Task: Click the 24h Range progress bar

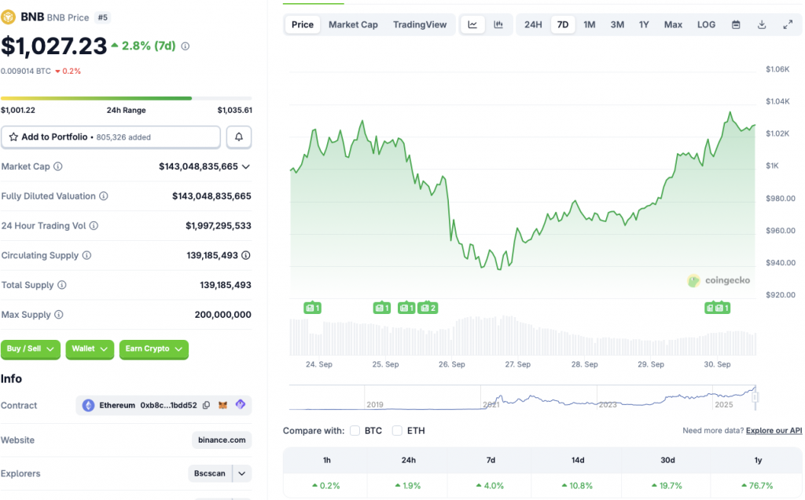Action: (126, 98)
